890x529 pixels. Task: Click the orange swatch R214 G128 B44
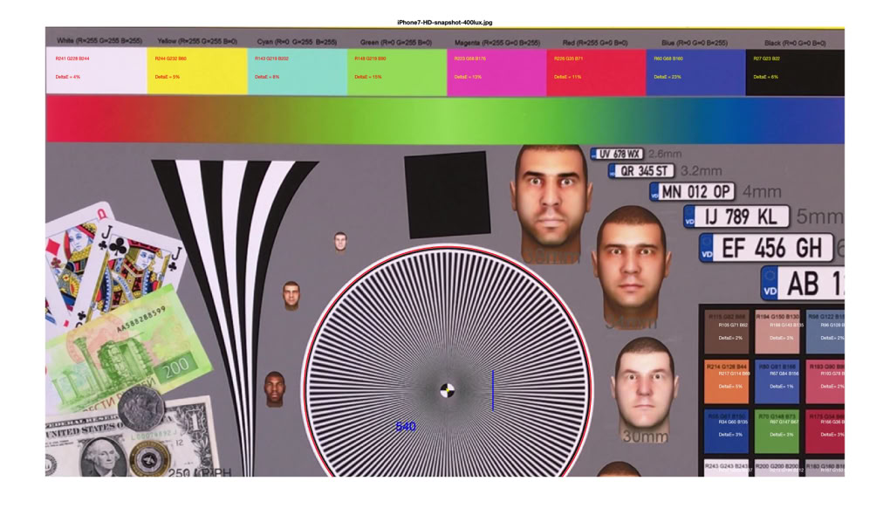727,381
